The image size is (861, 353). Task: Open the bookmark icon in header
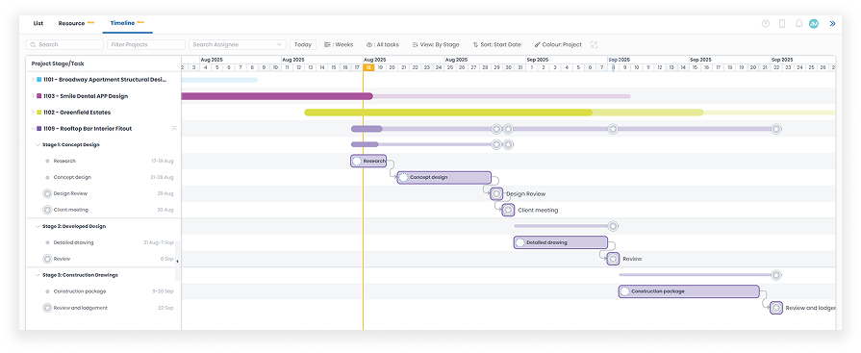click(x=782, y=24)
